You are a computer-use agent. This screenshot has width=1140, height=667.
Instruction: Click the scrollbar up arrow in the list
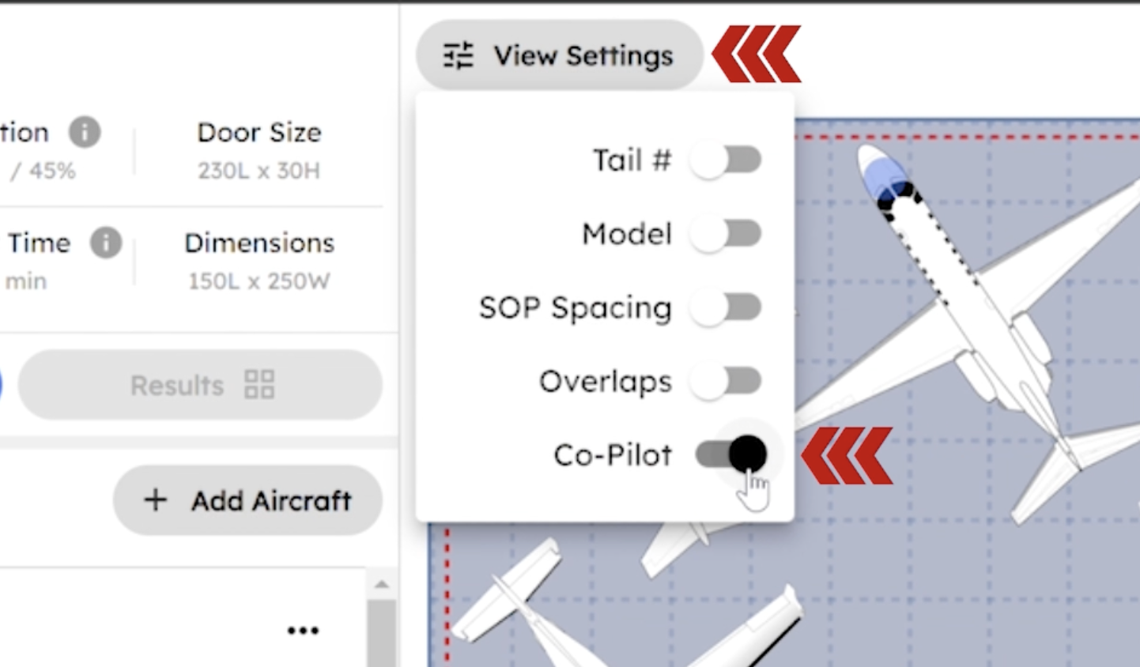tap(382, 585)
